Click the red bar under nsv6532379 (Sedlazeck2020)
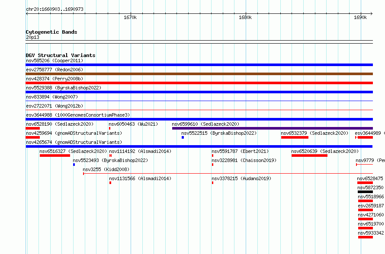The height and width of the screenshot is (254, 385). click(x=295, y=137)
